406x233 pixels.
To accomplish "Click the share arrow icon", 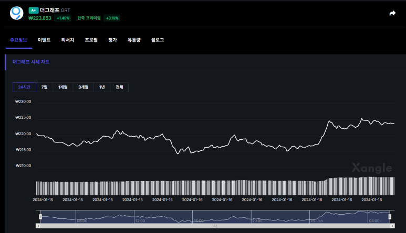I will pyautogui.click(x=392, y=13).
